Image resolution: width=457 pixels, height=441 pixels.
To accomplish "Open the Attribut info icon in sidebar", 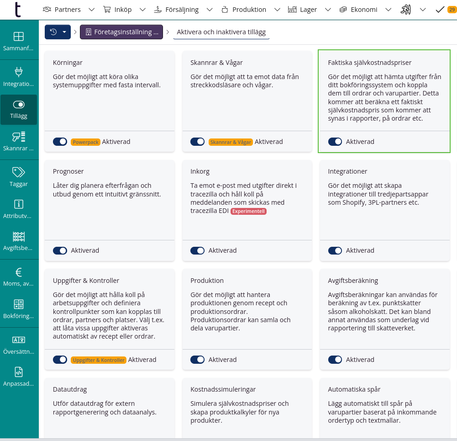I will click(19, 204).
